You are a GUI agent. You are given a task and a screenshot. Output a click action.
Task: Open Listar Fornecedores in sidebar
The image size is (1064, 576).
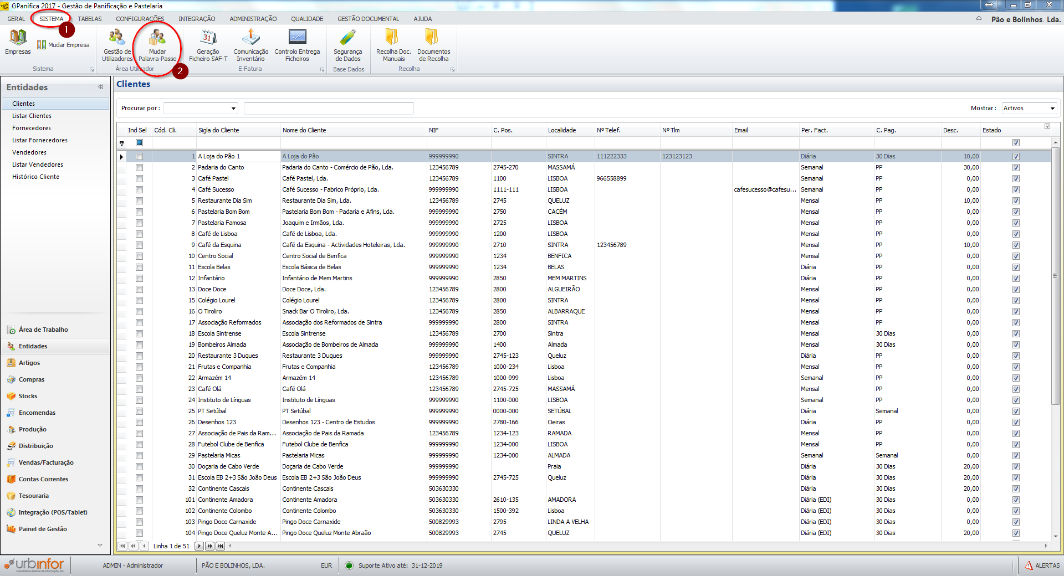point(40,140)
